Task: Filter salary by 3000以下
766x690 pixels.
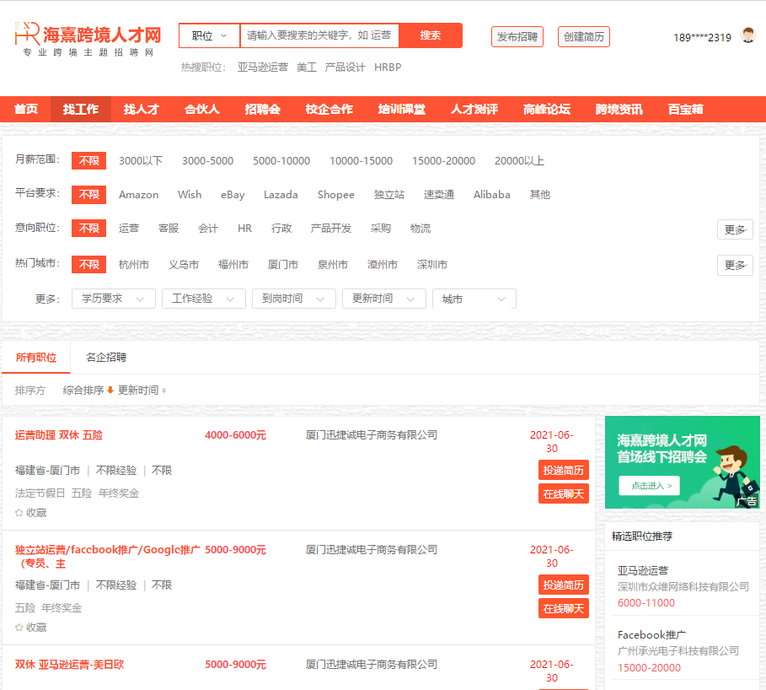Action: (x=141, y=160)
